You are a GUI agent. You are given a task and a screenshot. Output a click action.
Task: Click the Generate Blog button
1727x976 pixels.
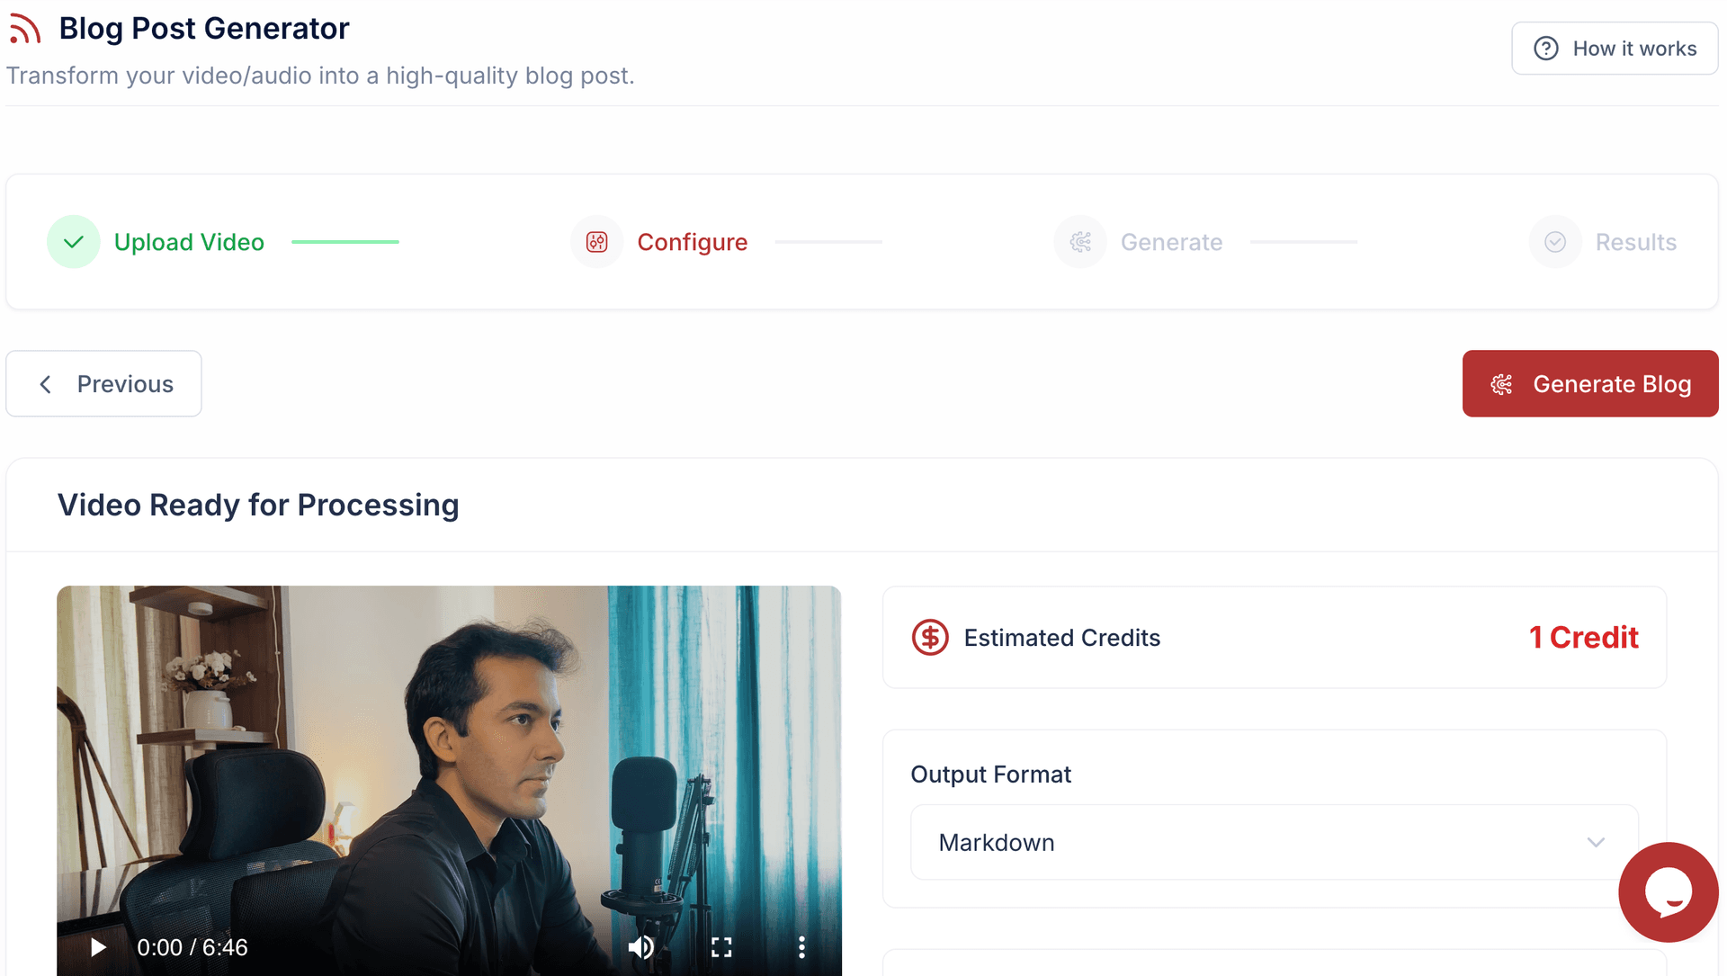[1589, 383]
